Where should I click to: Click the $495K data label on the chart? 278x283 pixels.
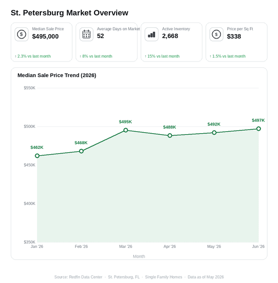pyautogui.click(x=125, y=122)
